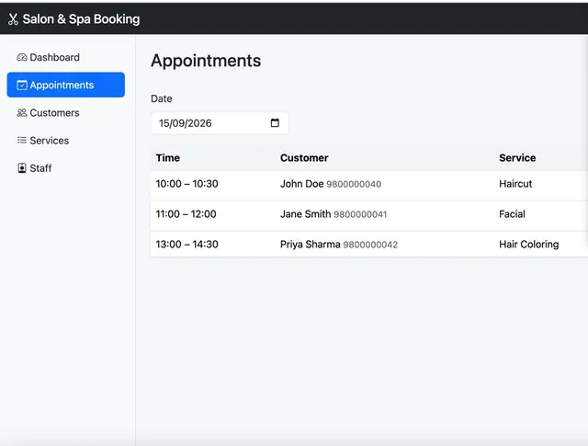
Task: Go to the Customers section
Action: pyautogui.click(x=65, y=112)
